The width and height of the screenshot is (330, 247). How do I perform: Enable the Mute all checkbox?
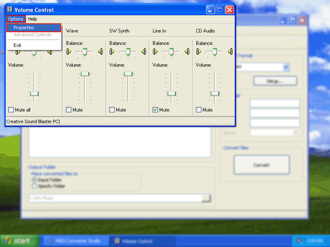pos(11,109)
